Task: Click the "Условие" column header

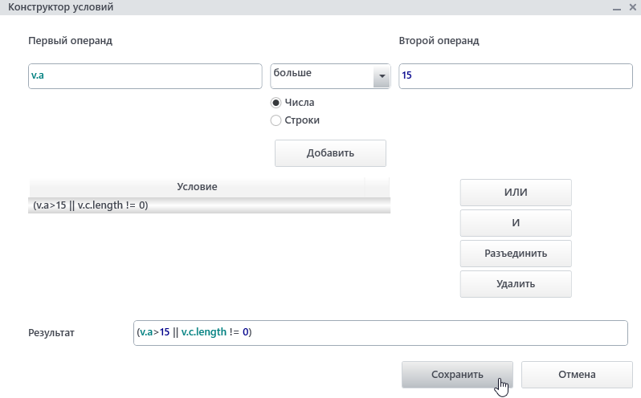Action: [197, 187]
